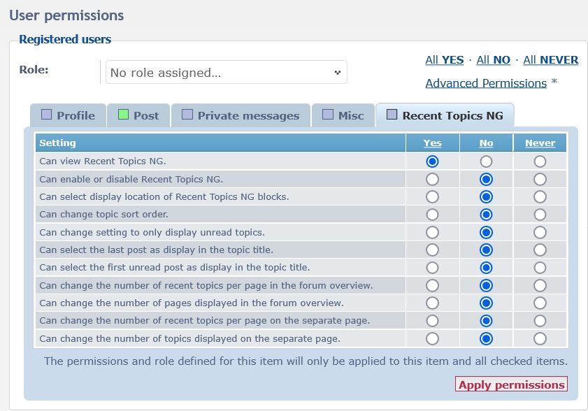The image size is (588, 411).
Task: Select No for 'Can enable or disable Recent Topics NG'
Action: tap(486, 179)
